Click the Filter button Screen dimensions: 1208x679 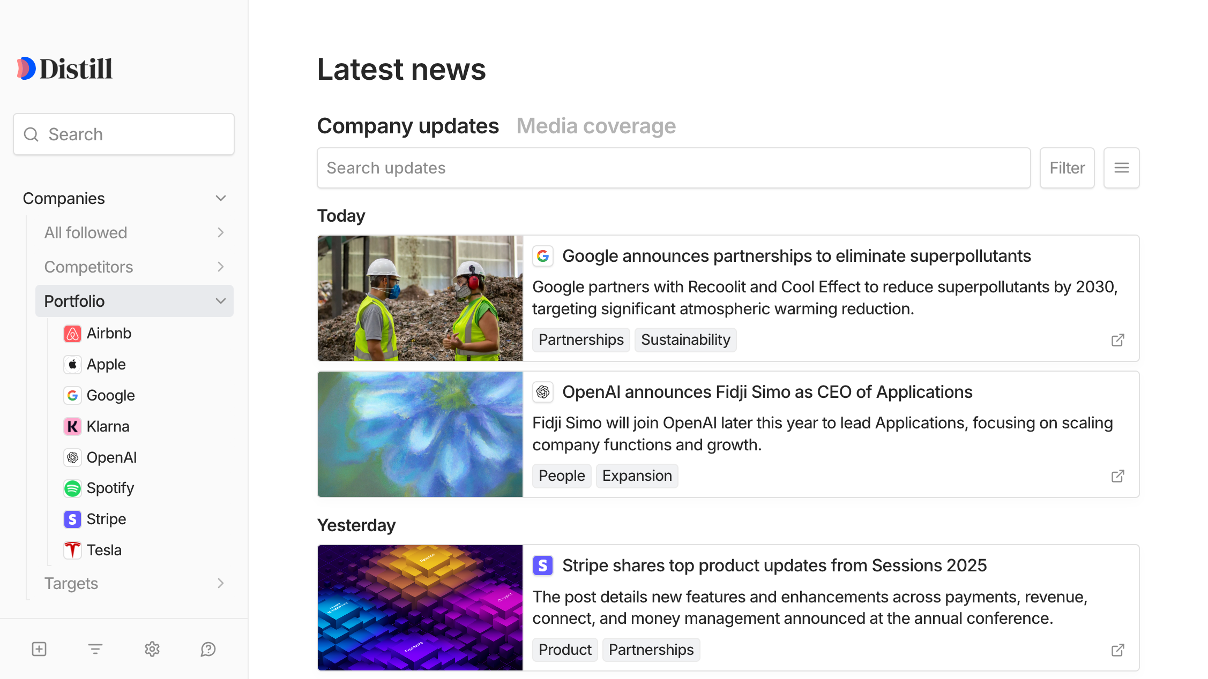point(1067,168)
